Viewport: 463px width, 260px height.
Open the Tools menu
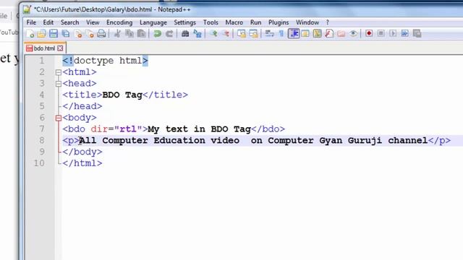pos(211,22)
